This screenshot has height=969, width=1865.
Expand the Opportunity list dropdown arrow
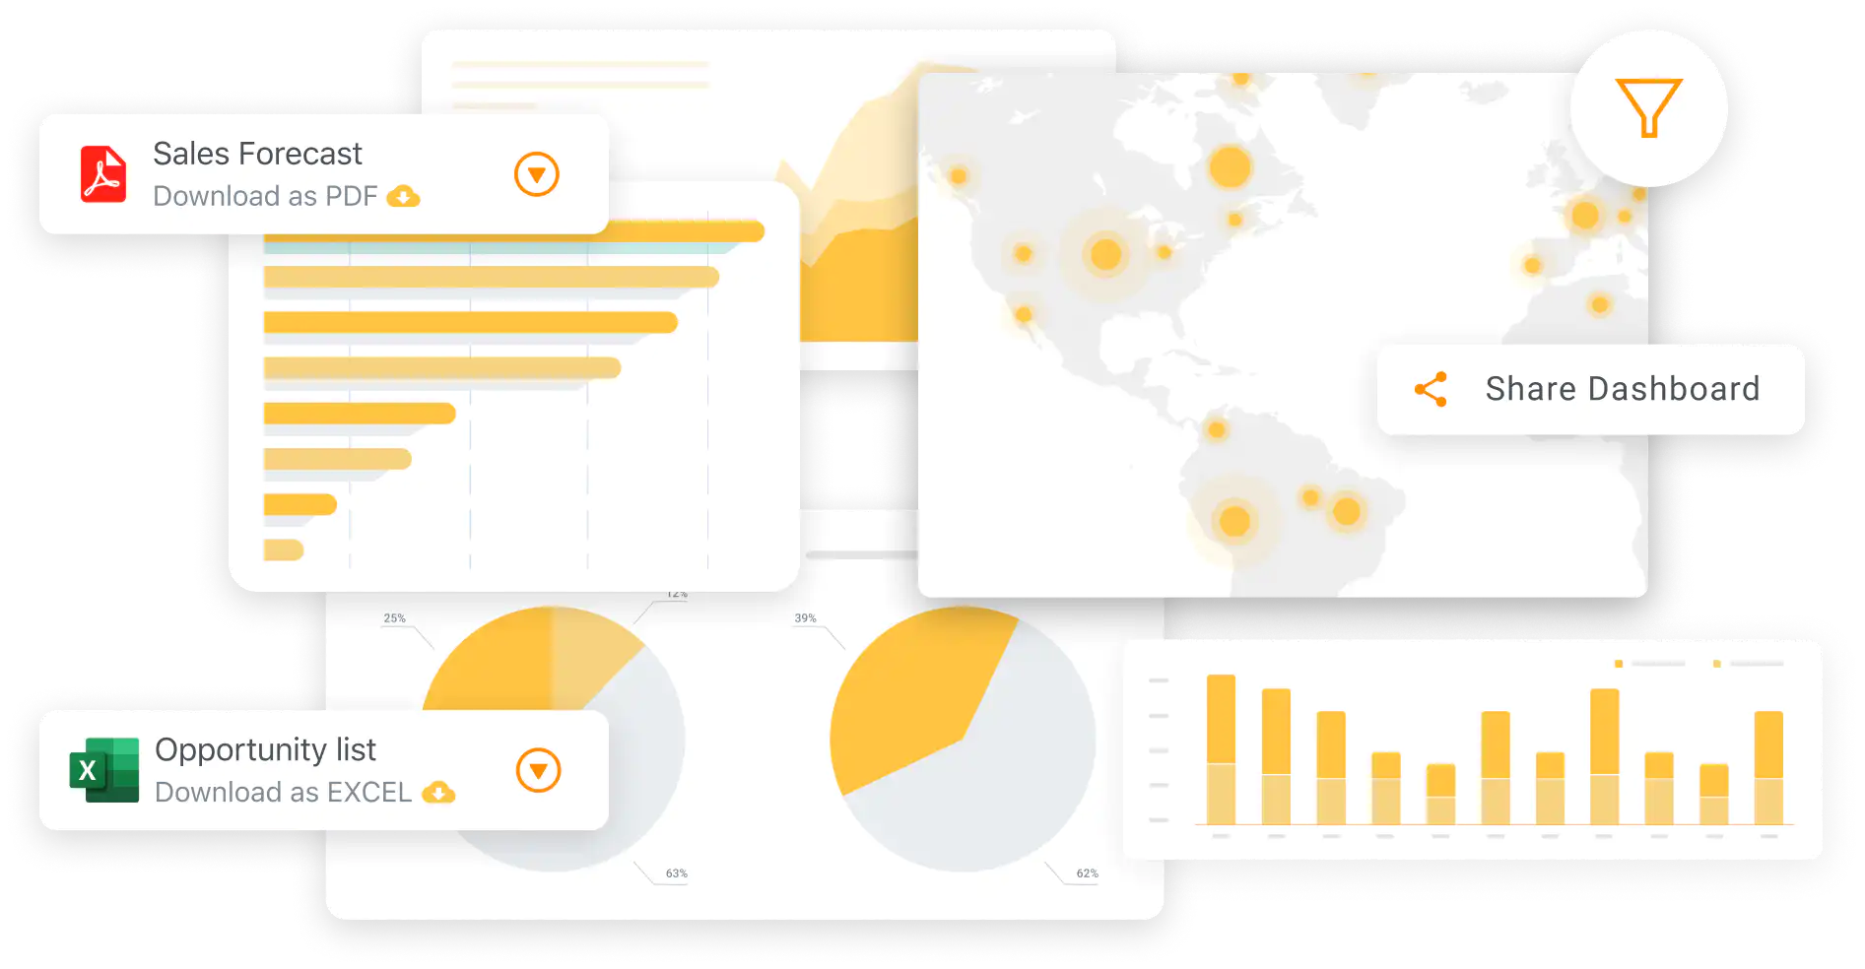click(539, 770)
